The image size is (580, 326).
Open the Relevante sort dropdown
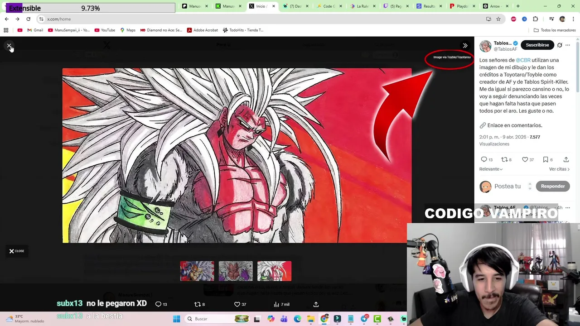pyautogui.click(x=491, y=169)
